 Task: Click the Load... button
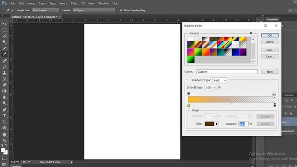pyautogui.click(x=270, y=50)
